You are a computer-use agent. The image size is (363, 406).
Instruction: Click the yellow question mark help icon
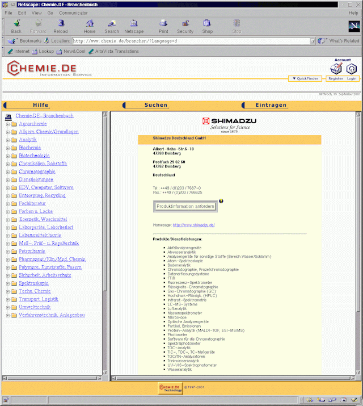tap(221, 201)
